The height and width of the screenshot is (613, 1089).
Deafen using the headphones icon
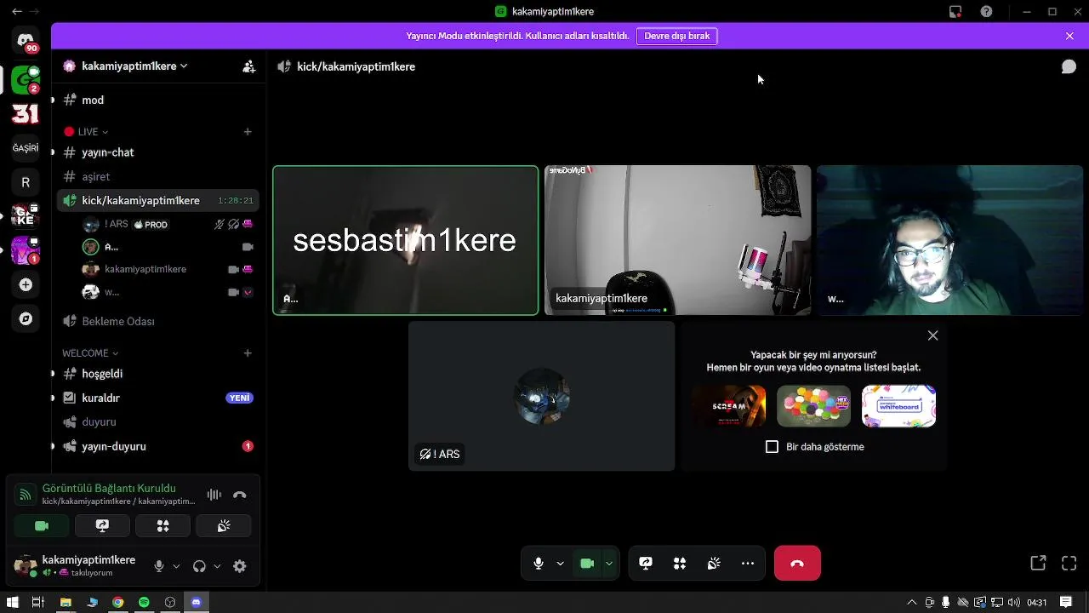tap(199, 566)
